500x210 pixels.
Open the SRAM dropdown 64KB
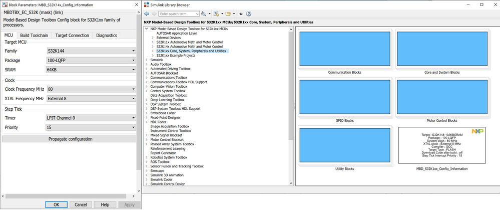pyautogui.click(x=91, y=70)
